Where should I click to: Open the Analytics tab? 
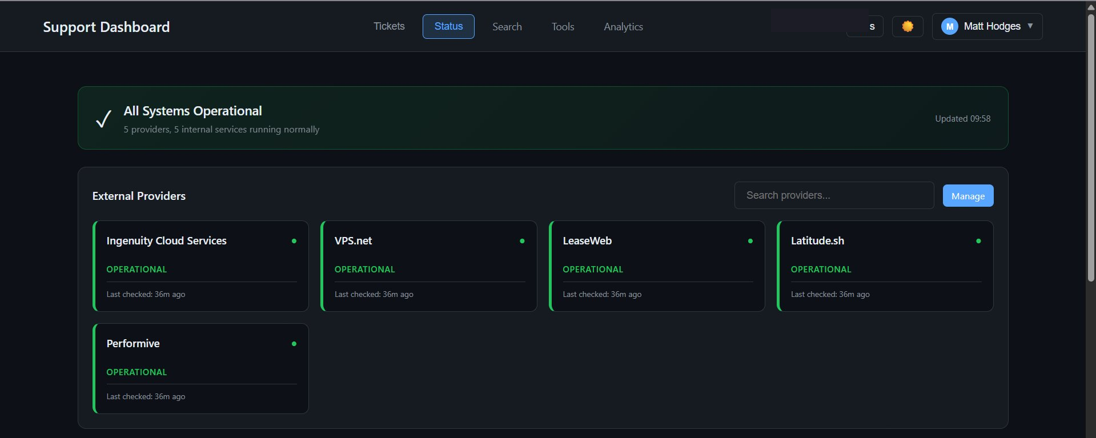pos(623,26)
